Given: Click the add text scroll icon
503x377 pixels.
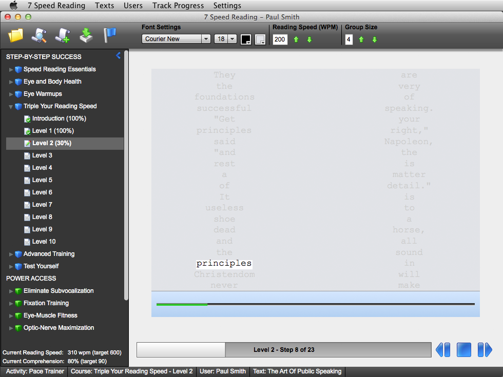Looking at the screenshot, I should click(63, 35).
